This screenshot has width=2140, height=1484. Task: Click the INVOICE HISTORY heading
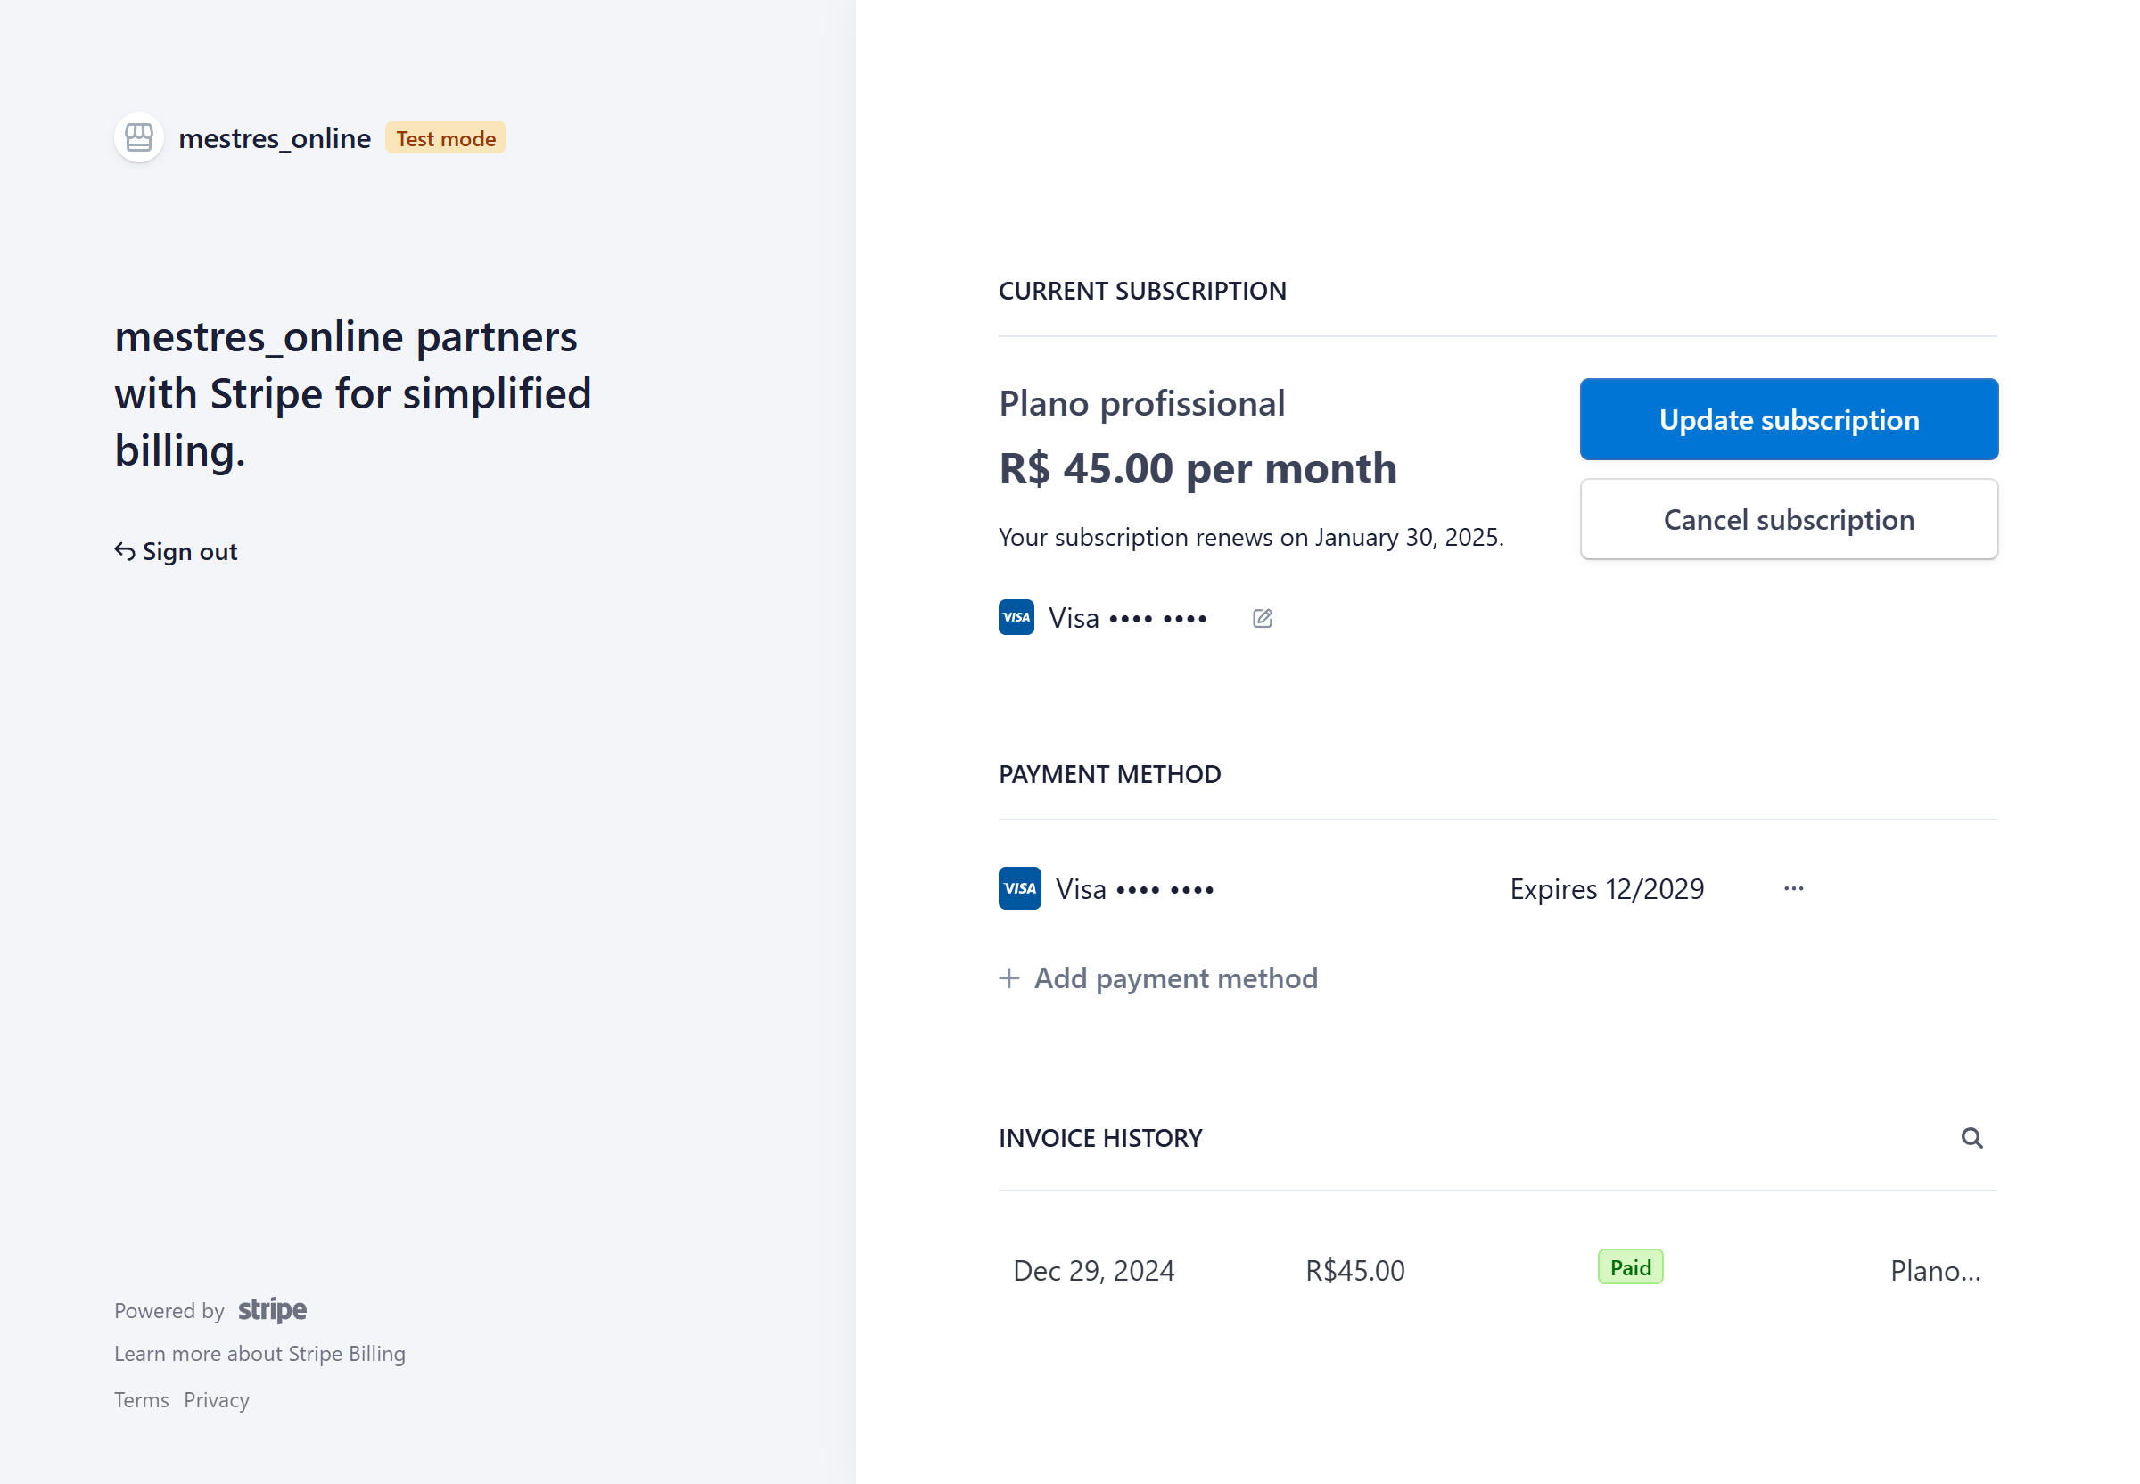tap(1099, 1138)
